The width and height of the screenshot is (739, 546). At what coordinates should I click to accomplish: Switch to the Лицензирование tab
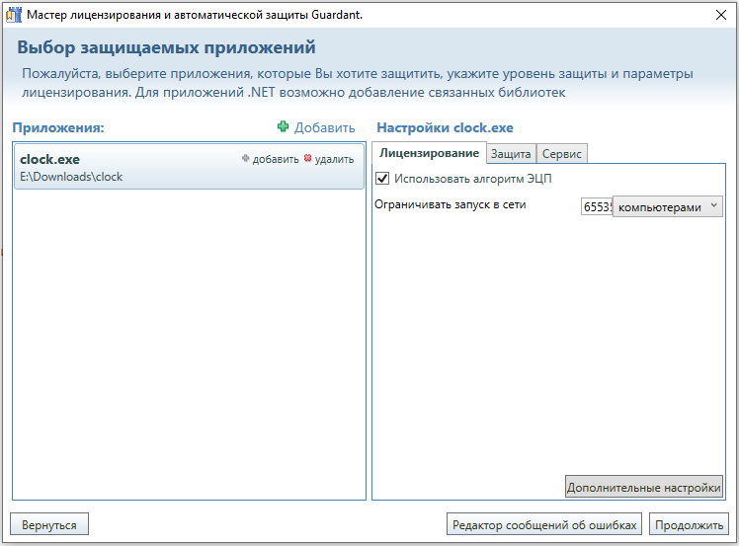(430, 153)
